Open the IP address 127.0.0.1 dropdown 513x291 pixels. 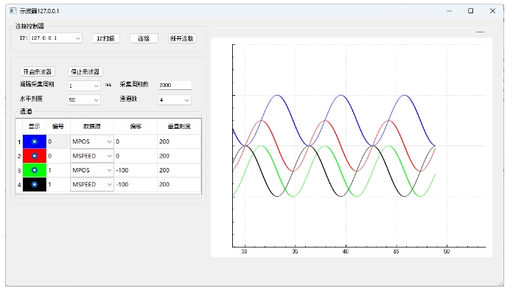click(56, 38)
